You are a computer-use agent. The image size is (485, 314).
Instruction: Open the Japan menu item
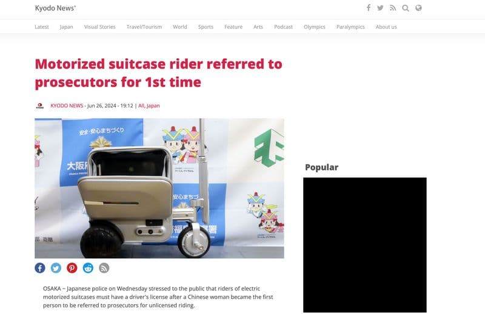[67, 27]
